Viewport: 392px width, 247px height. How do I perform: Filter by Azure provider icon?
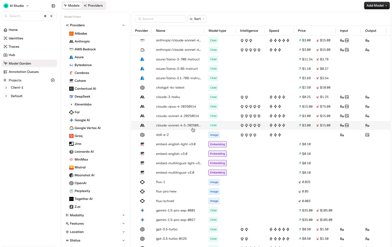71,57
